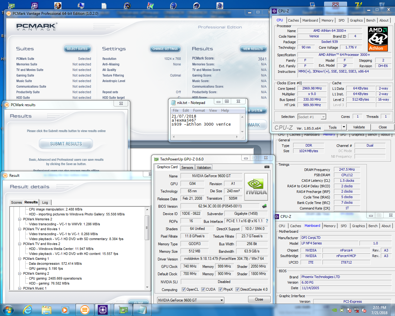395x316 pixels.
Task: Click the Show desktop button beside the clock
Action: point(393,310)
